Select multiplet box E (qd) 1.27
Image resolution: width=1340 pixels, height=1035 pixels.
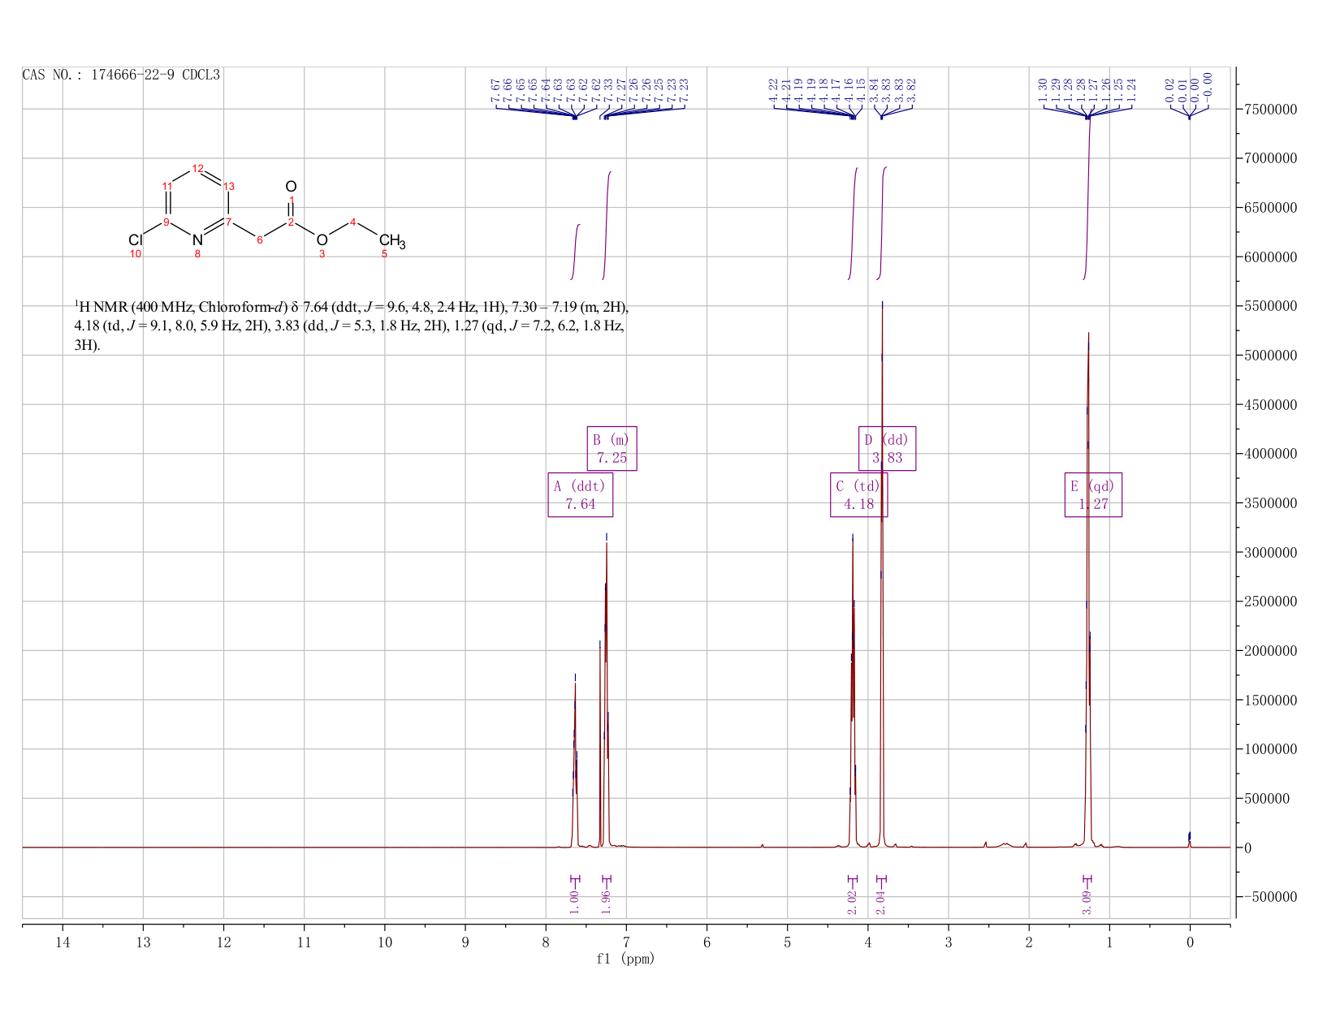pyautogui.click(x=1093, y=494)
